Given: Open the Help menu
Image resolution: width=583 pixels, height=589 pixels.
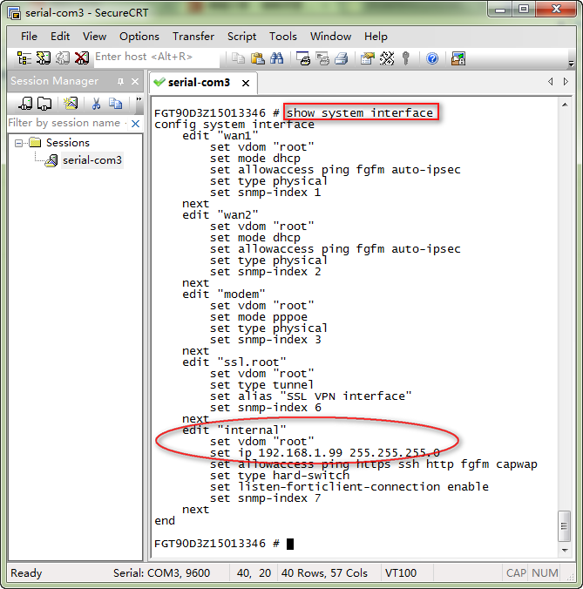Looking at the screenshot, I should (376, 37).
